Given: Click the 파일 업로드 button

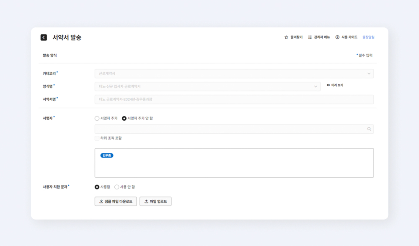Looking at the screenshot, I should [x=155, y=202].
